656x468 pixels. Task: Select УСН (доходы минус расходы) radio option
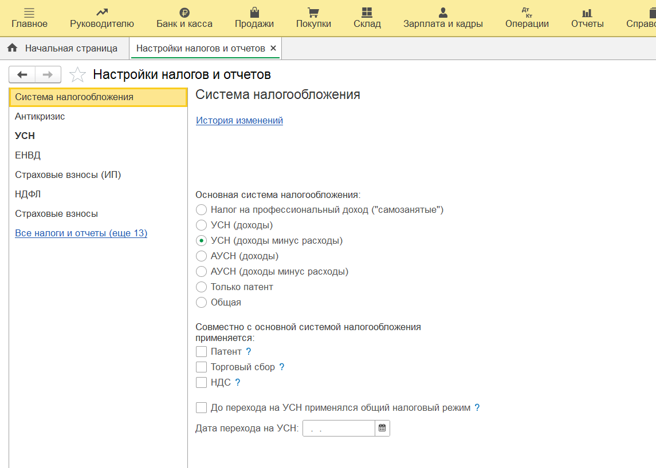(201, 241)
